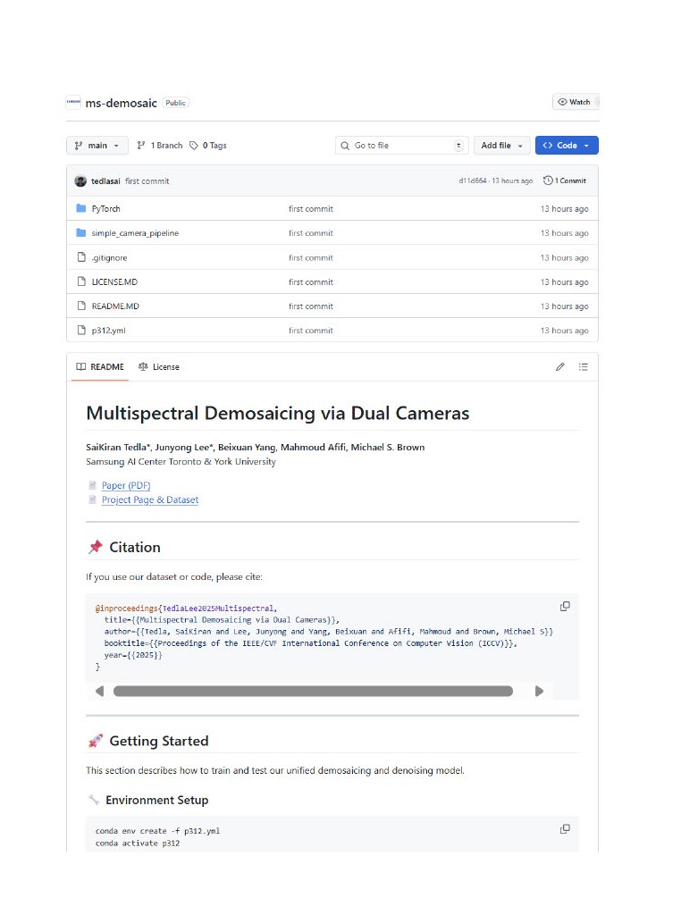Open the .gitignore file name
Image resolution: width=681 pixels, height=915 pixels.
(109, 258)
